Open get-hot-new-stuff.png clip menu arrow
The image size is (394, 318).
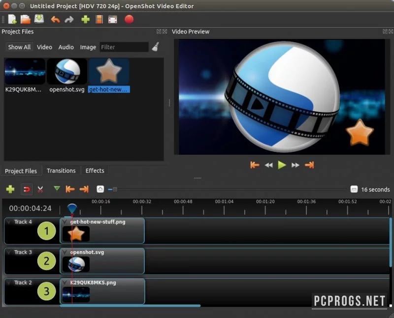tap(65, 222)
